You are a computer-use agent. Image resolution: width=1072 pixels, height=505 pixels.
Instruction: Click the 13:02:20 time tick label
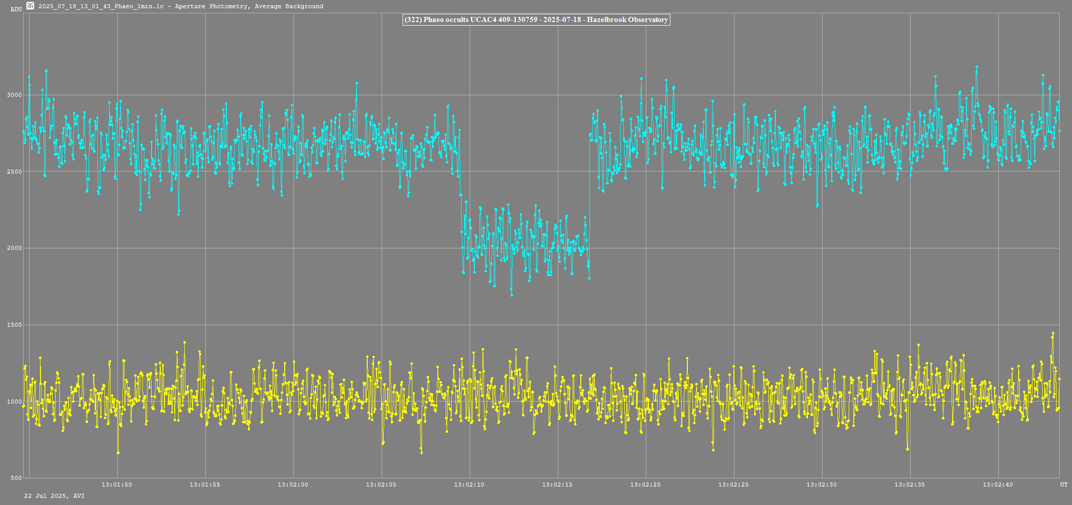[645, 485]
